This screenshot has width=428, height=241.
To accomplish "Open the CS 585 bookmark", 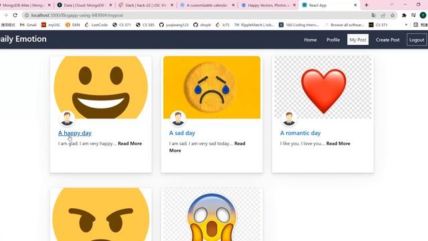I will [x=146, y=25].
